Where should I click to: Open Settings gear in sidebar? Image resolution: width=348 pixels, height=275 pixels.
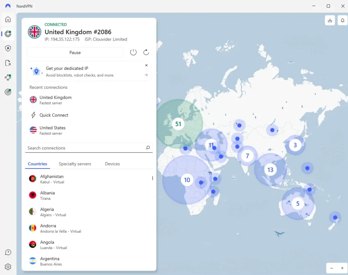coord(8,267)
